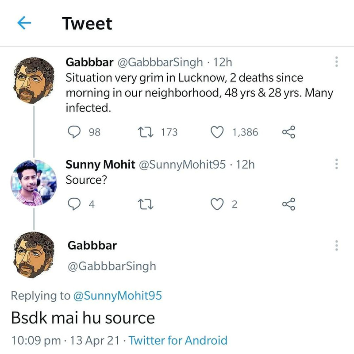Click the Twitter for Android link
The width and height of the screenshot is (354, 354).
pyautogui.click(x=178, y=340)
